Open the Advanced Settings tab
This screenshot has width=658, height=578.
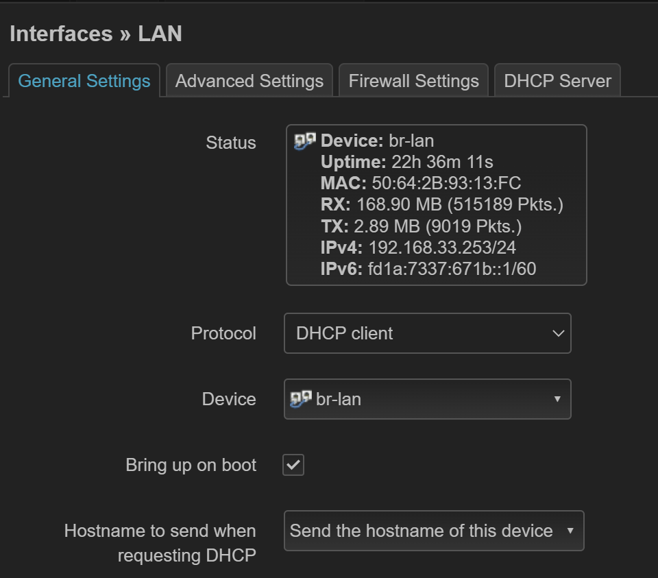[x=249, y=81]
